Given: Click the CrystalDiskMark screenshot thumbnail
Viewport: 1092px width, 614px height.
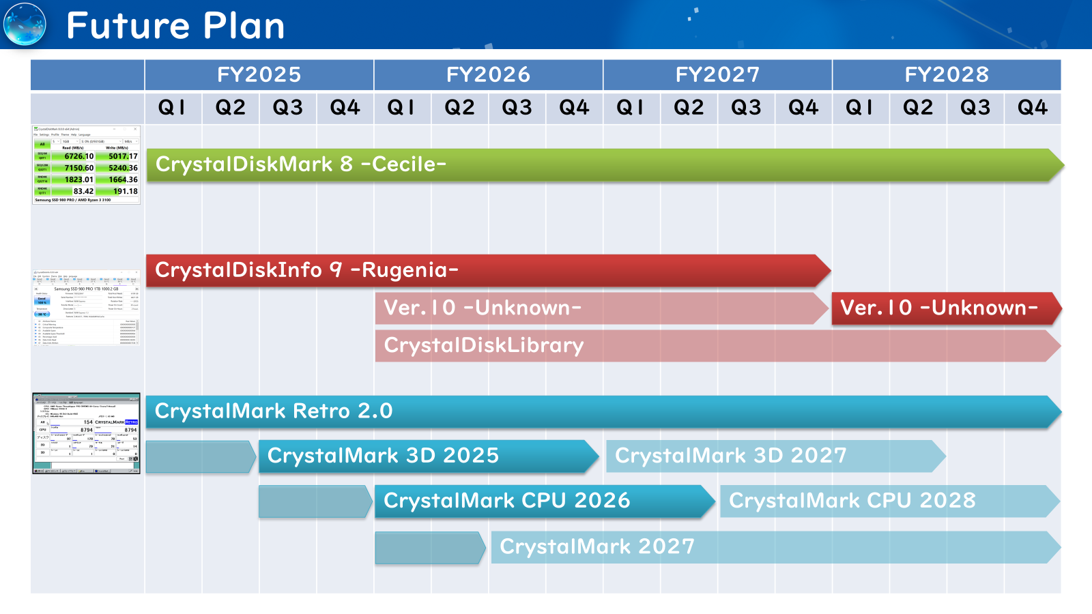Looking at the screenshot, I should 86,164.
